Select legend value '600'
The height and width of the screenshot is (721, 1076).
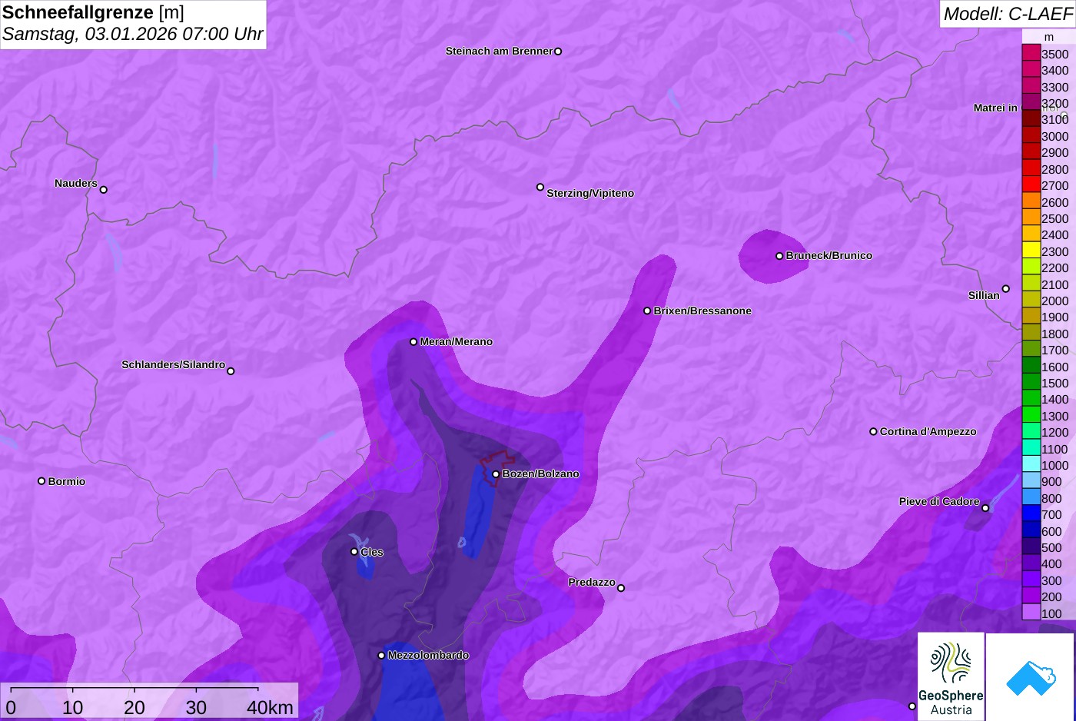point(1051,531)
